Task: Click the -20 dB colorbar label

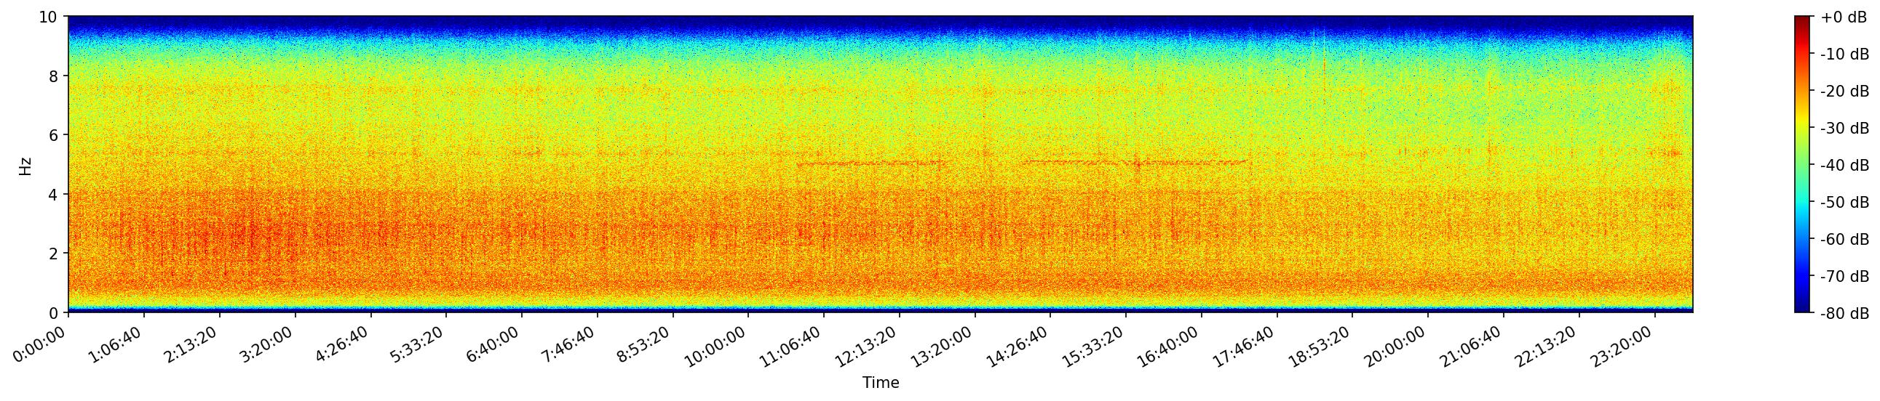Action: [1844, 91]
